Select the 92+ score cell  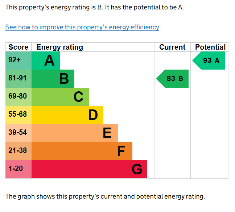click(x=18, y=61)
